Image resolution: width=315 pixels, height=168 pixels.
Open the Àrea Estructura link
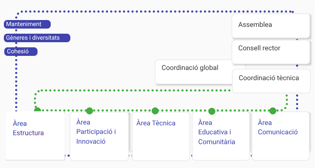pos(28,128)
